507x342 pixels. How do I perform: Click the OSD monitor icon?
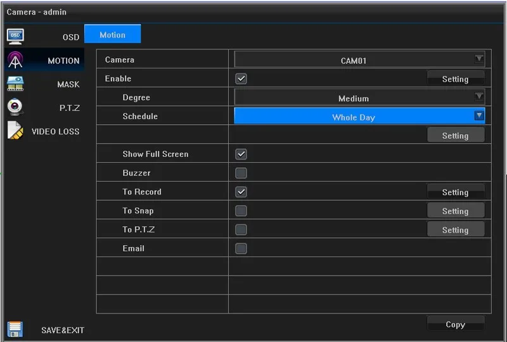pyautogui.click(x=15, y=37)
